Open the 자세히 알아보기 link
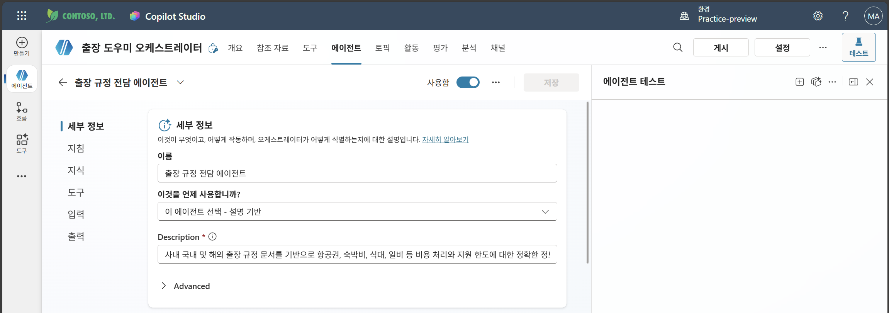Screen dimensions: 889x313 [x=445, y=139]
